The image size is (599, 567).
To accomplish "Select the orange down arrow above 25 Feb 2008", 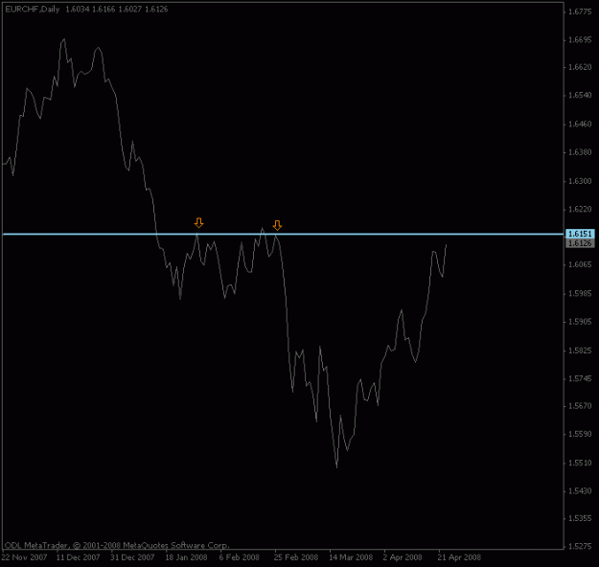I will pos(277,225).
